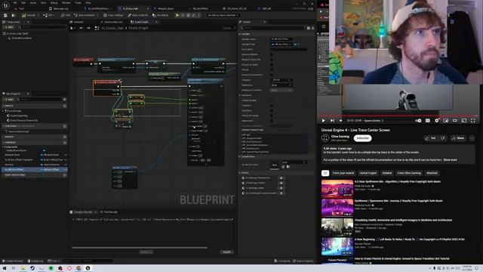Click the green Play button in Unreal toolbar
Image resolution: width=483 pixels, height=272 pixels.
(x=177, y=15)
